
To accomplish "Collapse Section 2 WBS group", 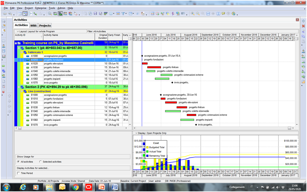I will tap(19, 87).
